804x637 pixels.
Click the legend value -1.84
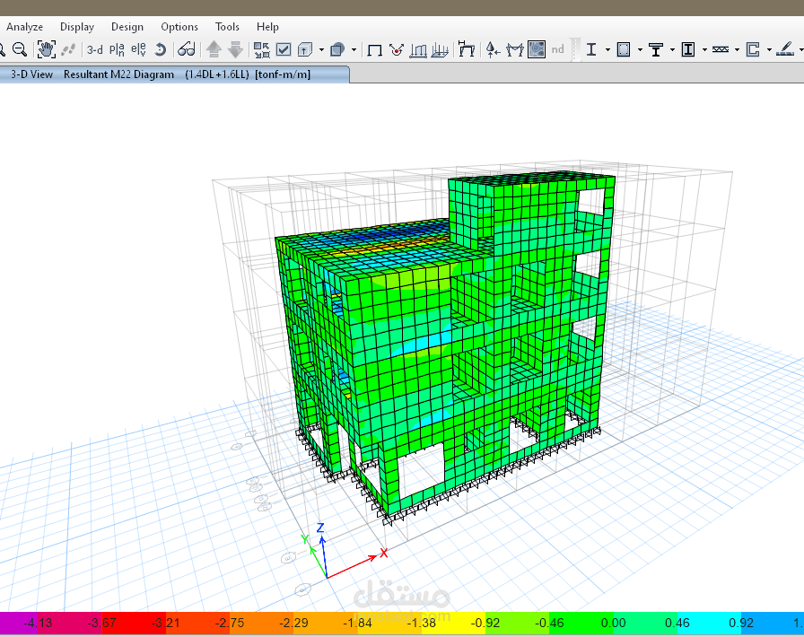[357, 624]
